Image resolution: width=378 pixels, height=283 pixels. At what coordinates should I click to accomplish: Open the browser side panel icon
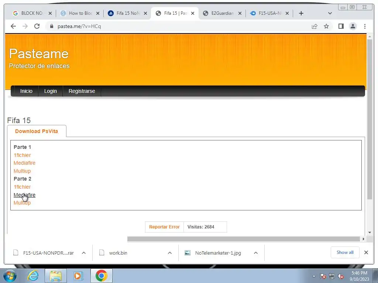coord(341,26)
